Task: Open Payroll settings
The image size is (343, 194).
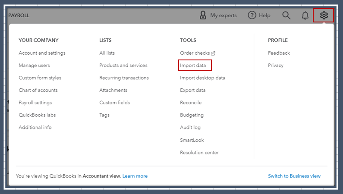Action: [35, 103]
